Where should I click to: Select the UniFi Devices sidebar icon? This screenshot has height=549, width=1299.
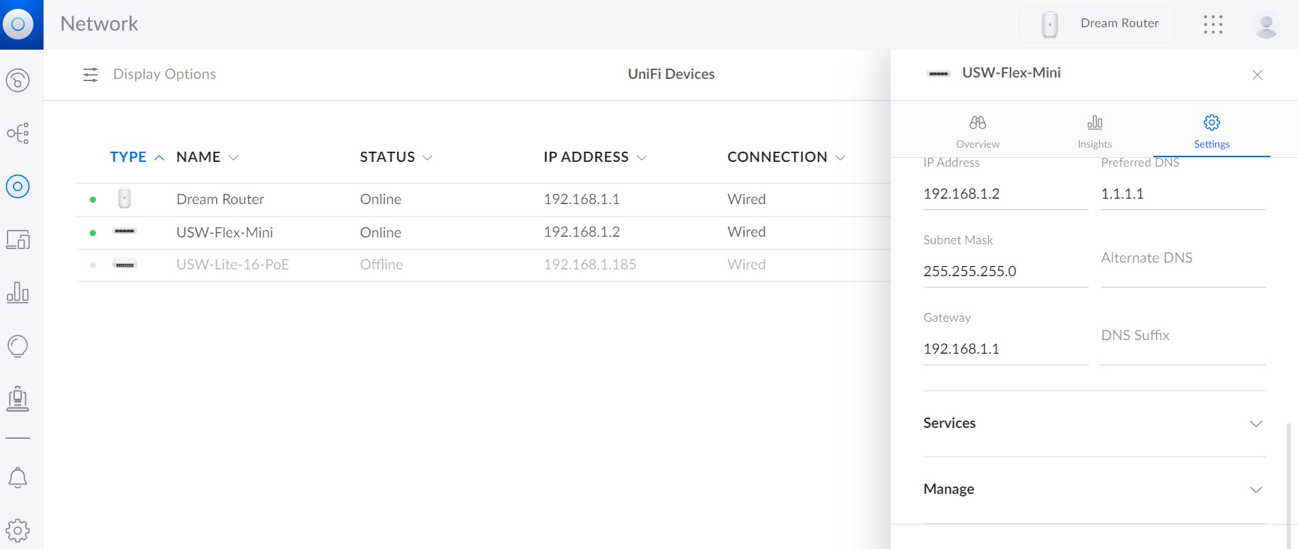[x=18, y=186]
